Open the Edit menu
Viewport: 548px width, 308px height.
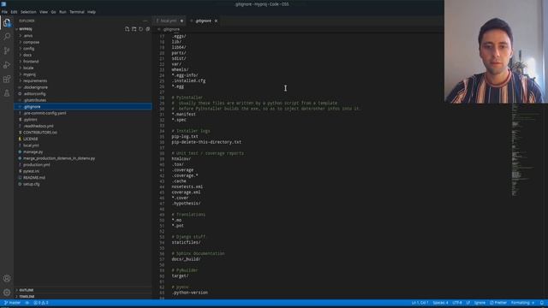(14, 12)
